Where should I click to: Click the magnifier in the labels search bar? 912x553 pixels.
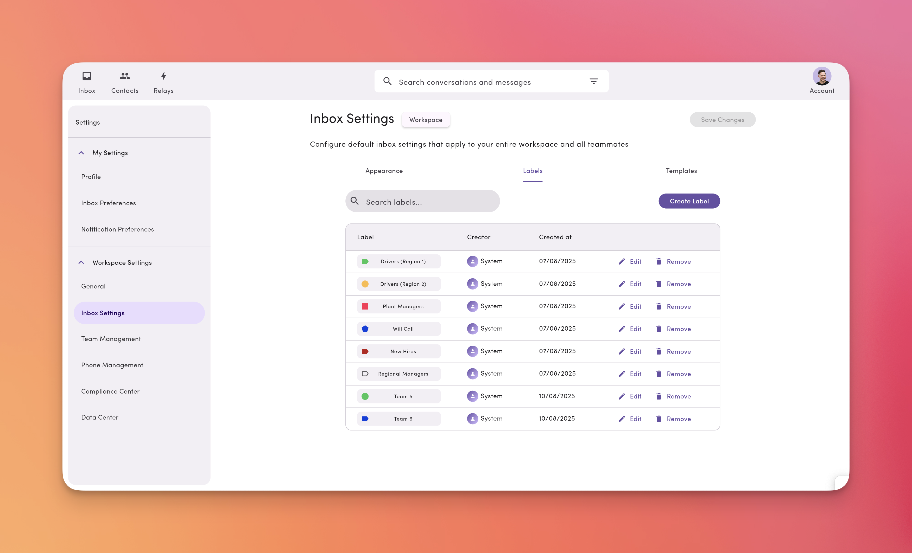click(354, 201)
